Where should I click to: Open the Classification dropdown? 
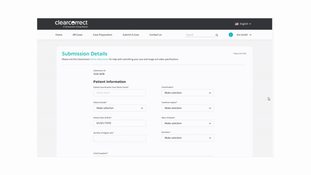click(188, 93)
